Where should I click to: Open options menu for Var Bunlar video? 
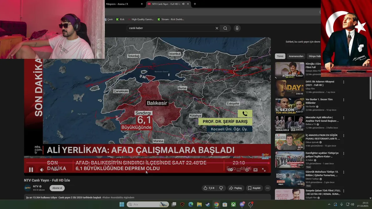click(x=344, y=100)
